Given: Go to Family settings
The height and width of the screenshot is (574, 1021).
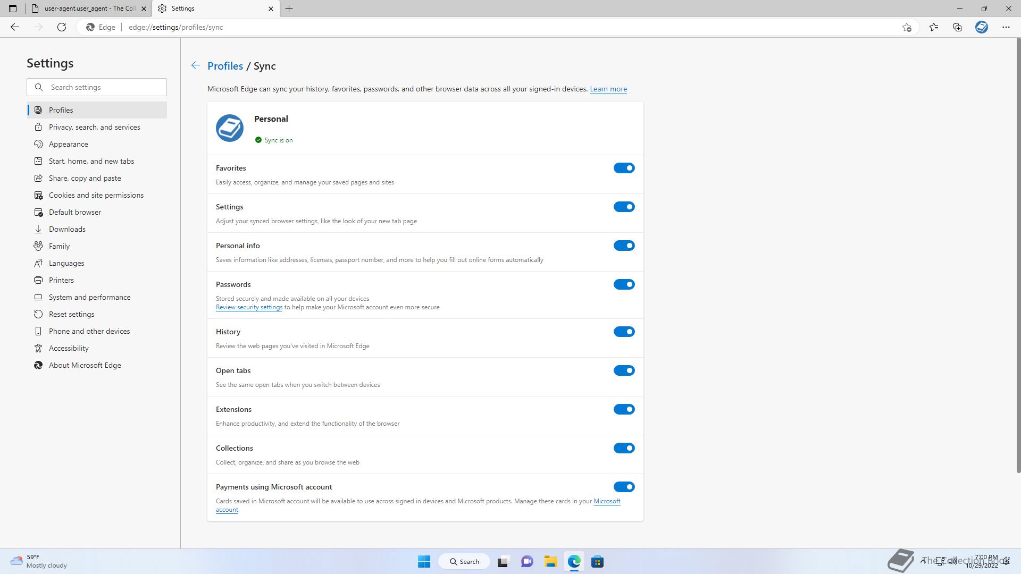Looking at the screenshot, I should 97,246.
